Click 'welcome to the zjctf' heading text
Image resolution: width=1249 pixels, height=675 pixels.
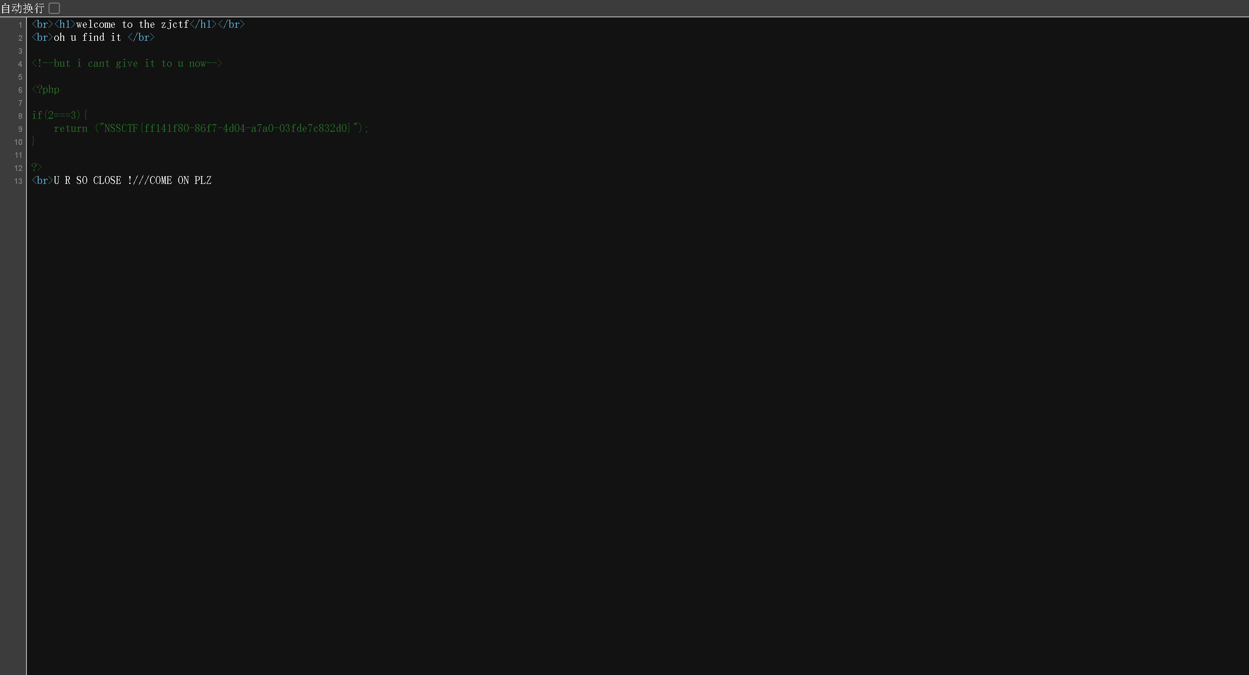tap(132, 24)
